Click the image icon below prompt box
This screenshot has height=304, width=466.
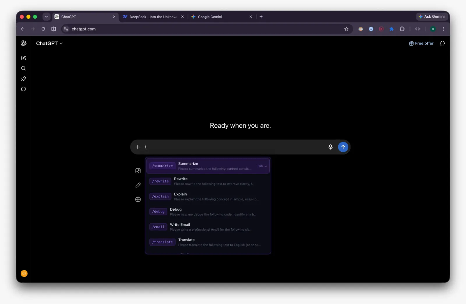tap(138, 171)
